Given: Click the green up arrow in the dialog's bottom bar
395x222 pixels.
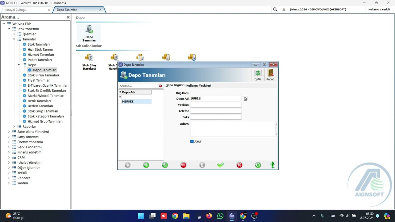Looking at the screenshot, I should (272, 165).
